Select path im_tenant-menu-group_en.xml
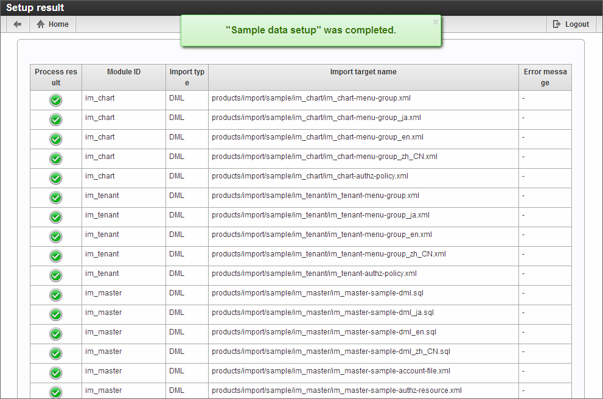The image size is (603, 399). point(322,235)
